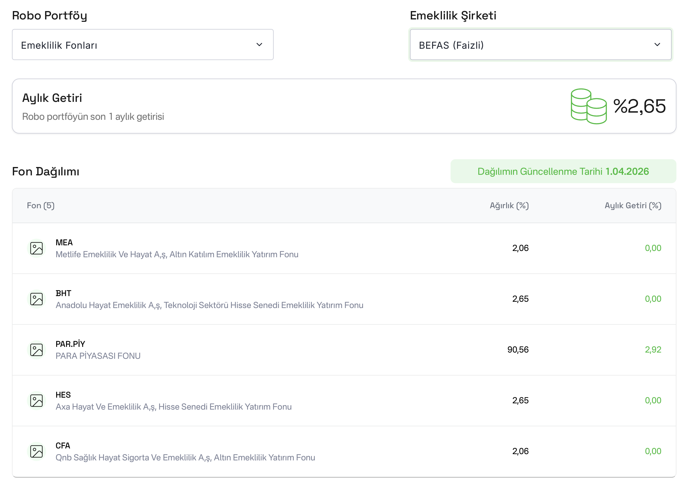Click chevron arrow in Robo Portföy selector
Screen dimensions: 683x481
tap(259, 45)
